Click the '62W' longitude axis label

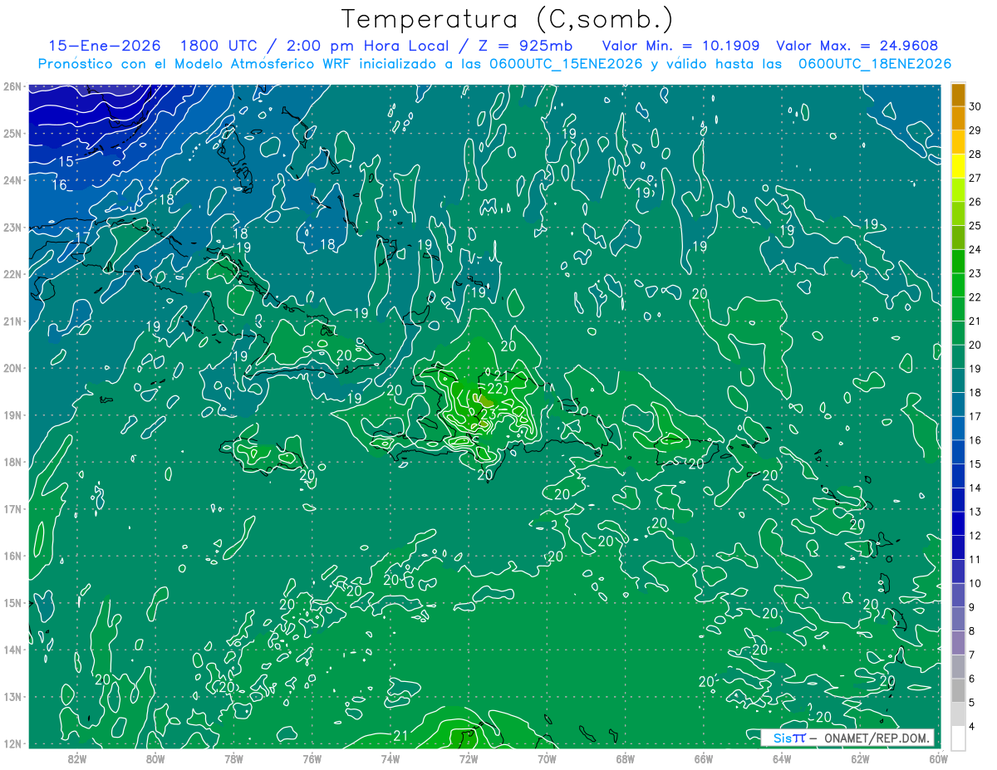(860, 758)
